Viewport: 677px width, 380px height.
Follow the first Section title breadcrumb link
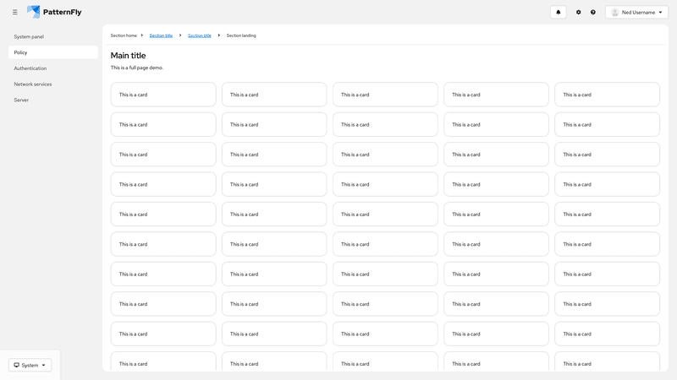pyautogui.click(x=161, y=35)
